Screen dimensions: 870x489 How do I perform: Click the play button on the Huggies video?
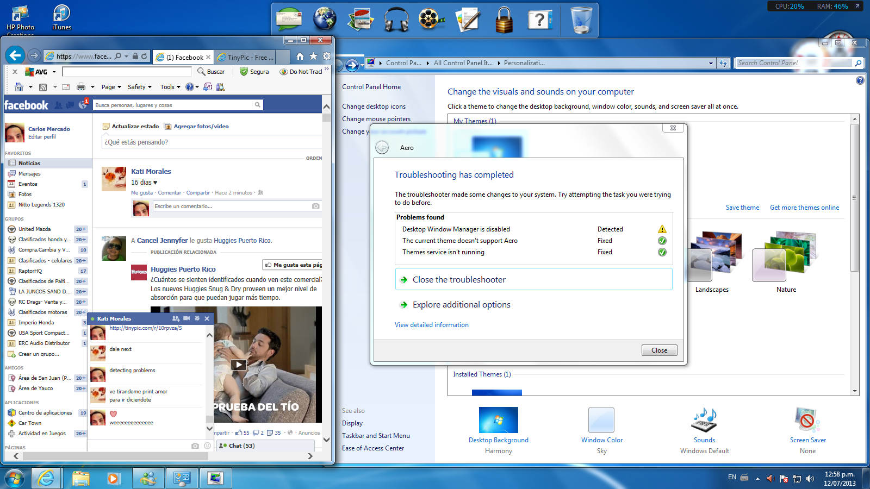point(238,365)
